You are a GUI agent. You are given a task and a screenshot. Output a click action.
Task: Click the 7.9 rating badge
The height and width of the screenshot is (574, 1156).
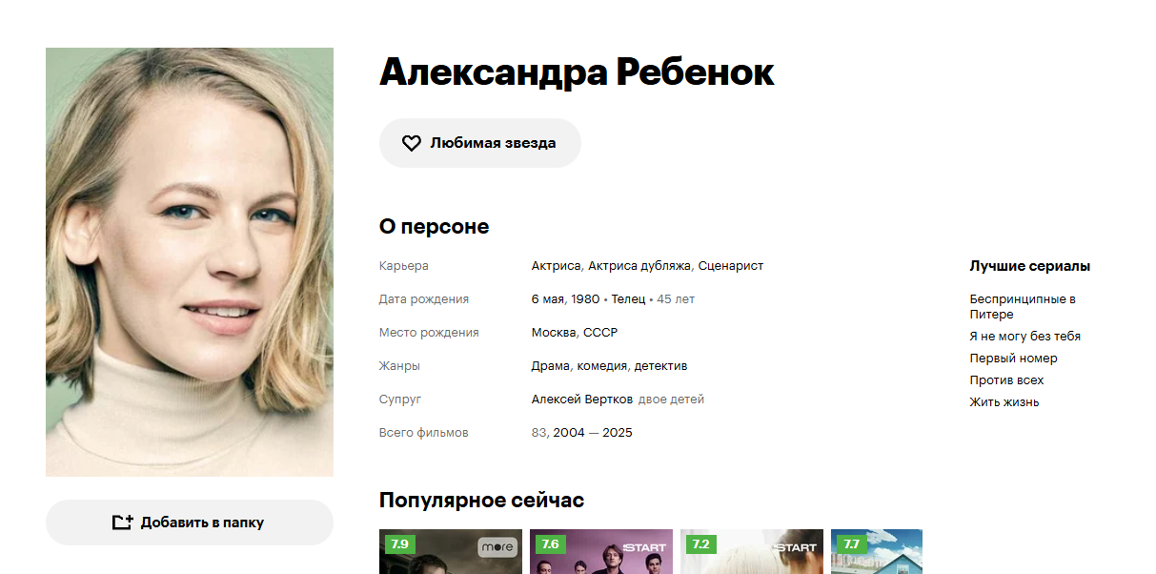point(399,544)
